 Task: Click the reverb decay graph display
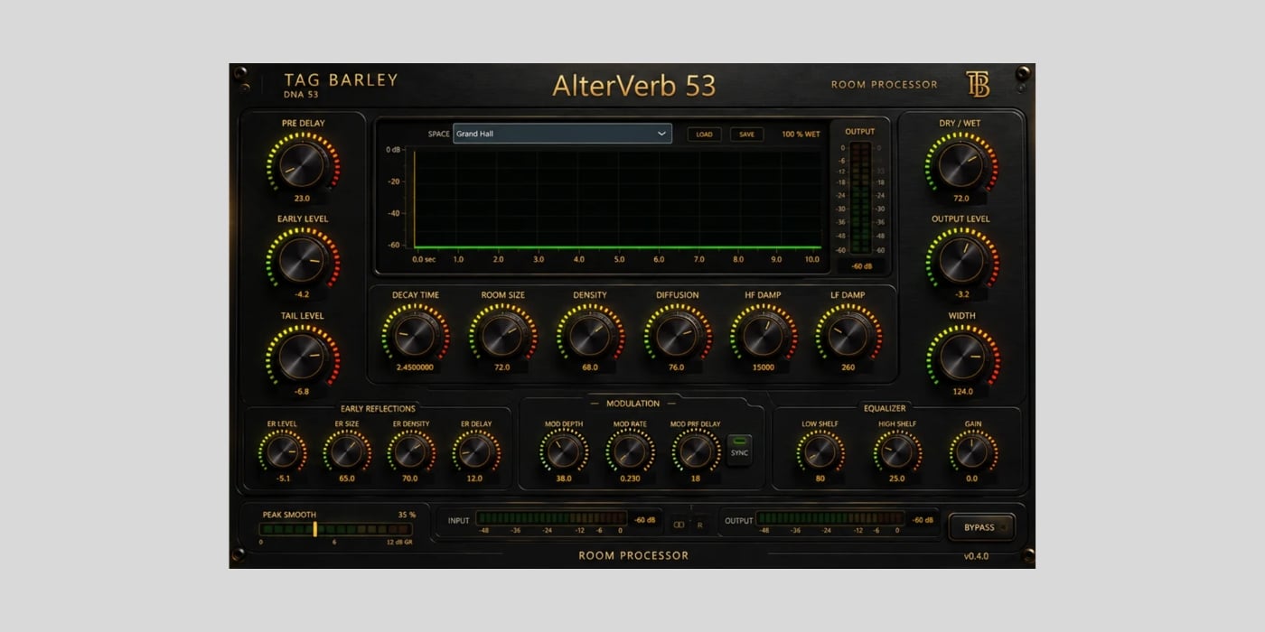tap(618, 199)
